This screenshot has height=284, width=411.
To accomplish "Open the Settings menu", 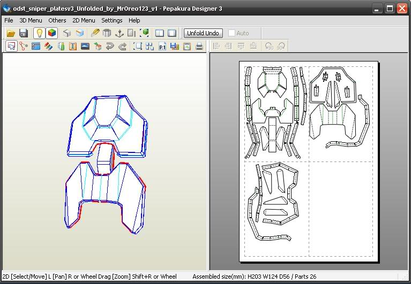I will [112, 20].
